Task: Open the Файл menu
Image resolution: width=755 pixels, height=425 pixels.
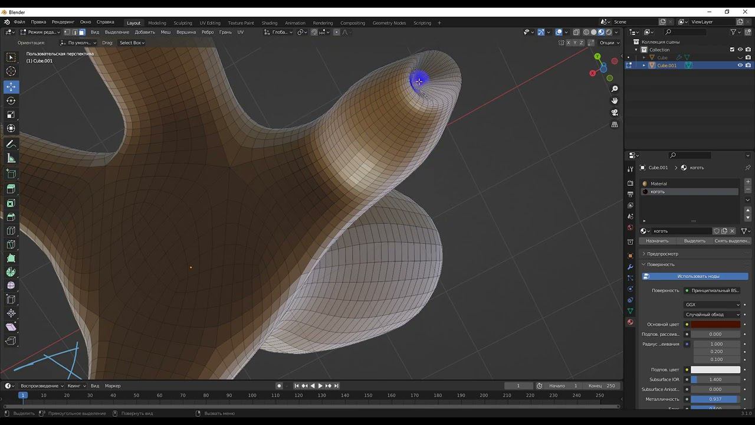Action: tap(19, 22)
